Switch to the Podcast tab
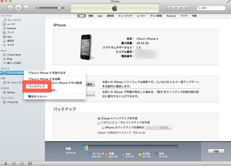The width and height of the screenshot is (231, 166). tap(171, 16)
